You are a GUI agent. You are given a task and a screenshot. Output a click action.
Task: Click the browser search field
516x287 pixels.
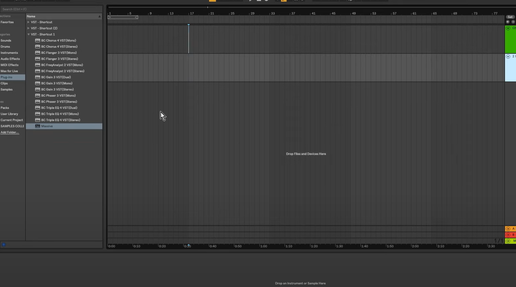51,9
